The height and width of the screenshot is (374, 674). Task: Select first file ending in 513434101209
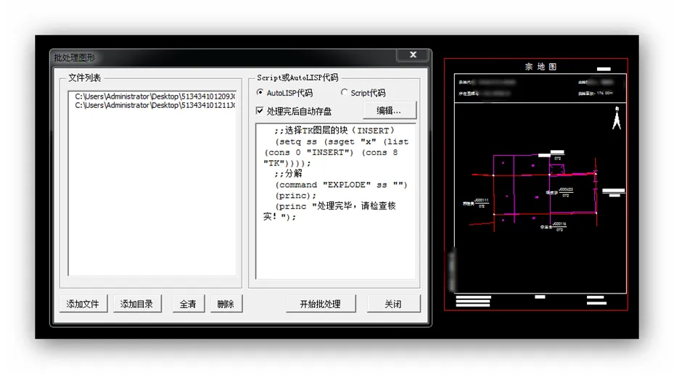pyautogui.click(x=155, y=96)
